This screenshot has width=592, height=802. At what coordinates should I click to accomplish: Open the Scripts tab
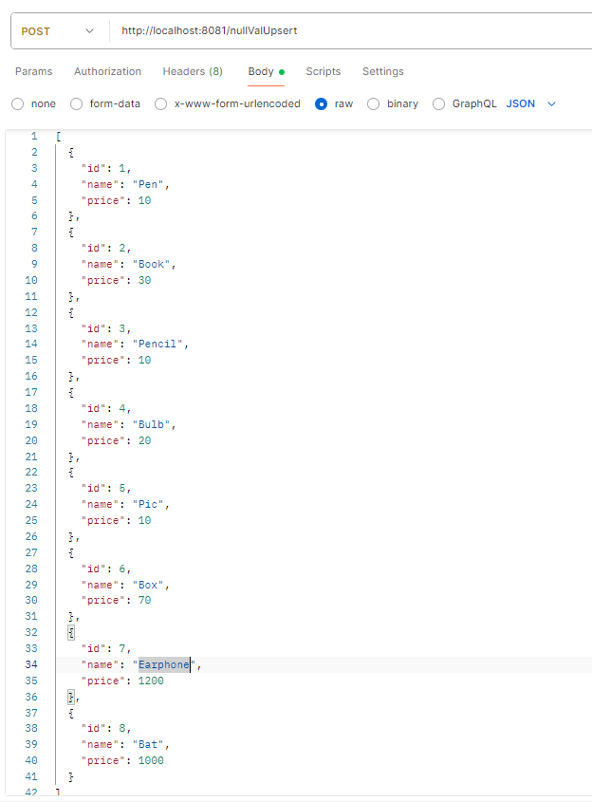pos(323,71)
